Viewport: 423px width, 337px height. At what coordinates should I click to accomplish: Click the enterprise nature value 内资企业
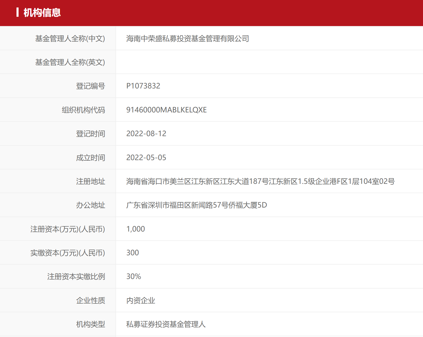coord(140,300)
